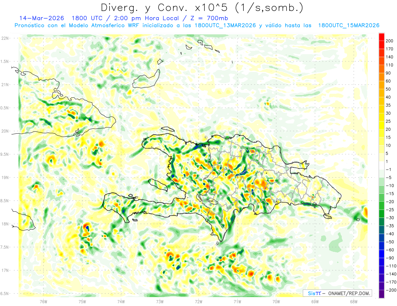Click the '71W' longitude axis label
The image size is (397, 306).
coord(237,301)
